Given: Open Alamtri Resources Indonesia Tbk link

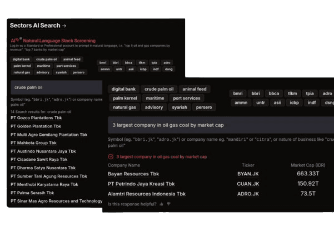Looking at the screenshot, I should pos(147,194).
